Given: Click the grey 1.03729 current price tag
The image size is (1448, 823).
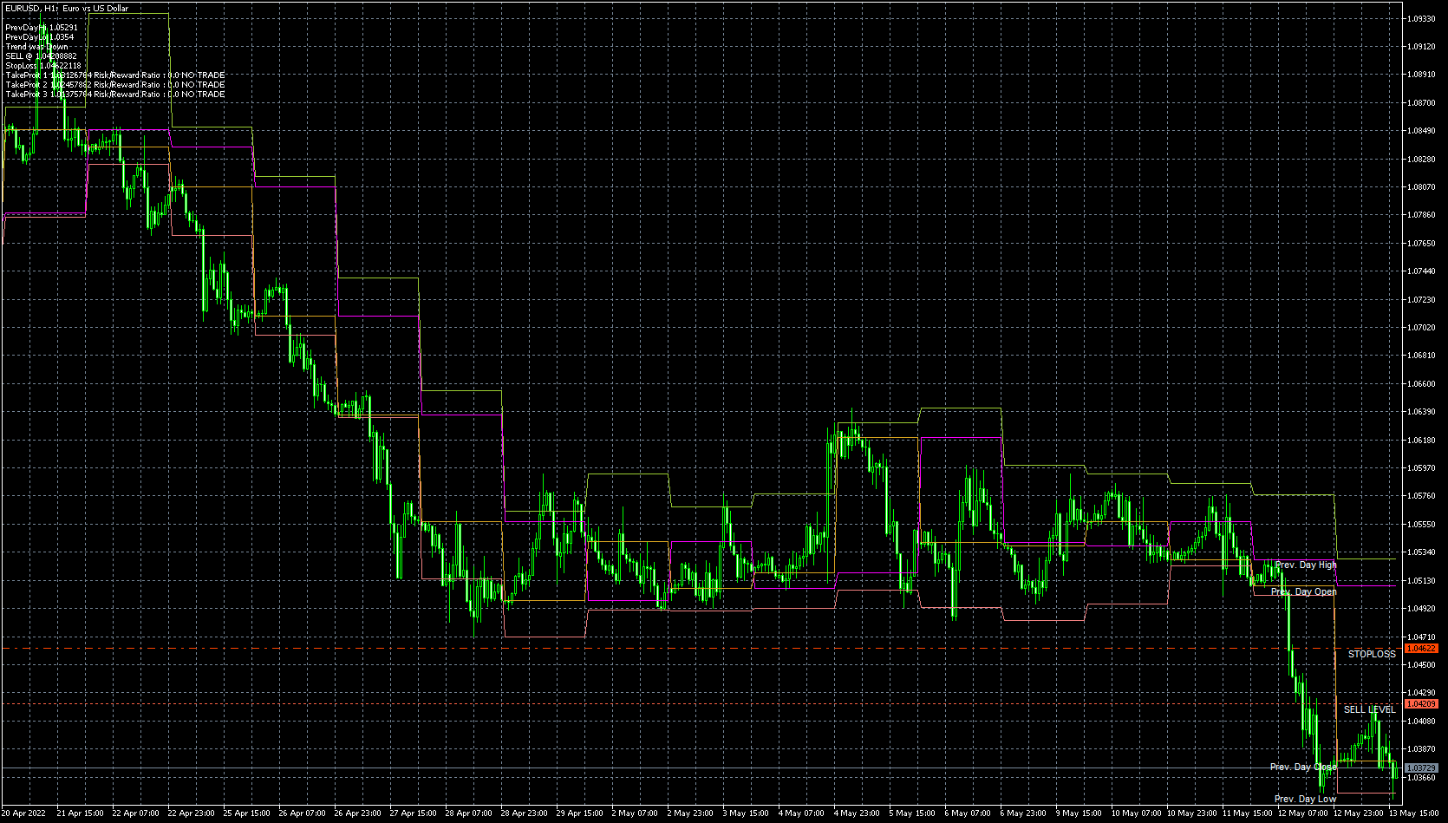Looking at the screenshot, I should (x=1421, y=768).
